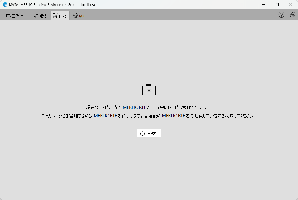Go to the I/O tab label
The width and height of the screenshot is (298, 200).
81,16
